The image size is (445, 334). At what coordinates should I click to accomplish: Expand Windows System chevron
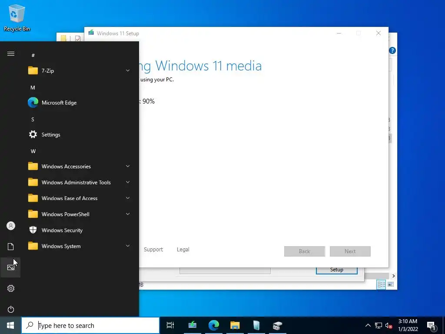point(128,246)
